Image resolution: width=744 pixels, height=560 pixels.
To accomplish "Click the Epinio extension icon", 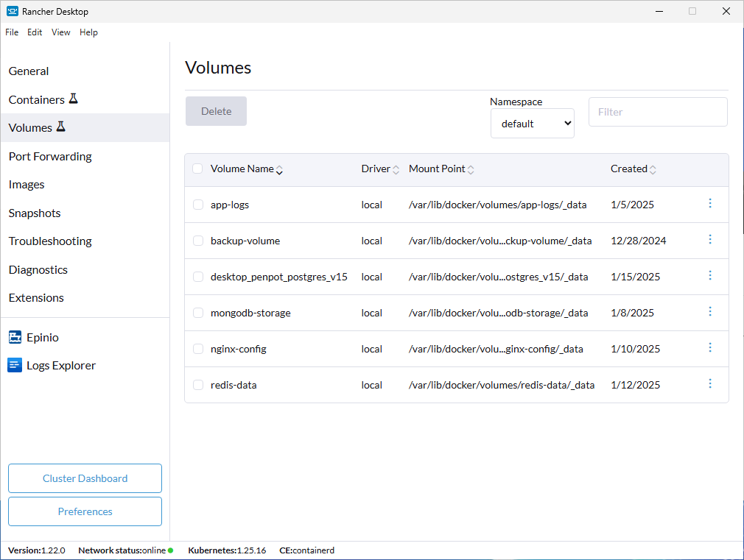I will pyautogui.click(x=15, y=337).
